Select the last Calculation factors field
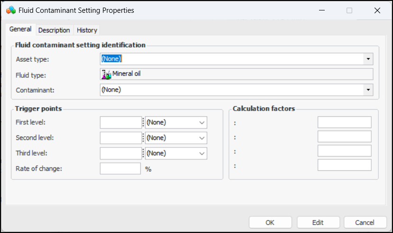This screenshot has width=393, height=233. tap(344, 165)
